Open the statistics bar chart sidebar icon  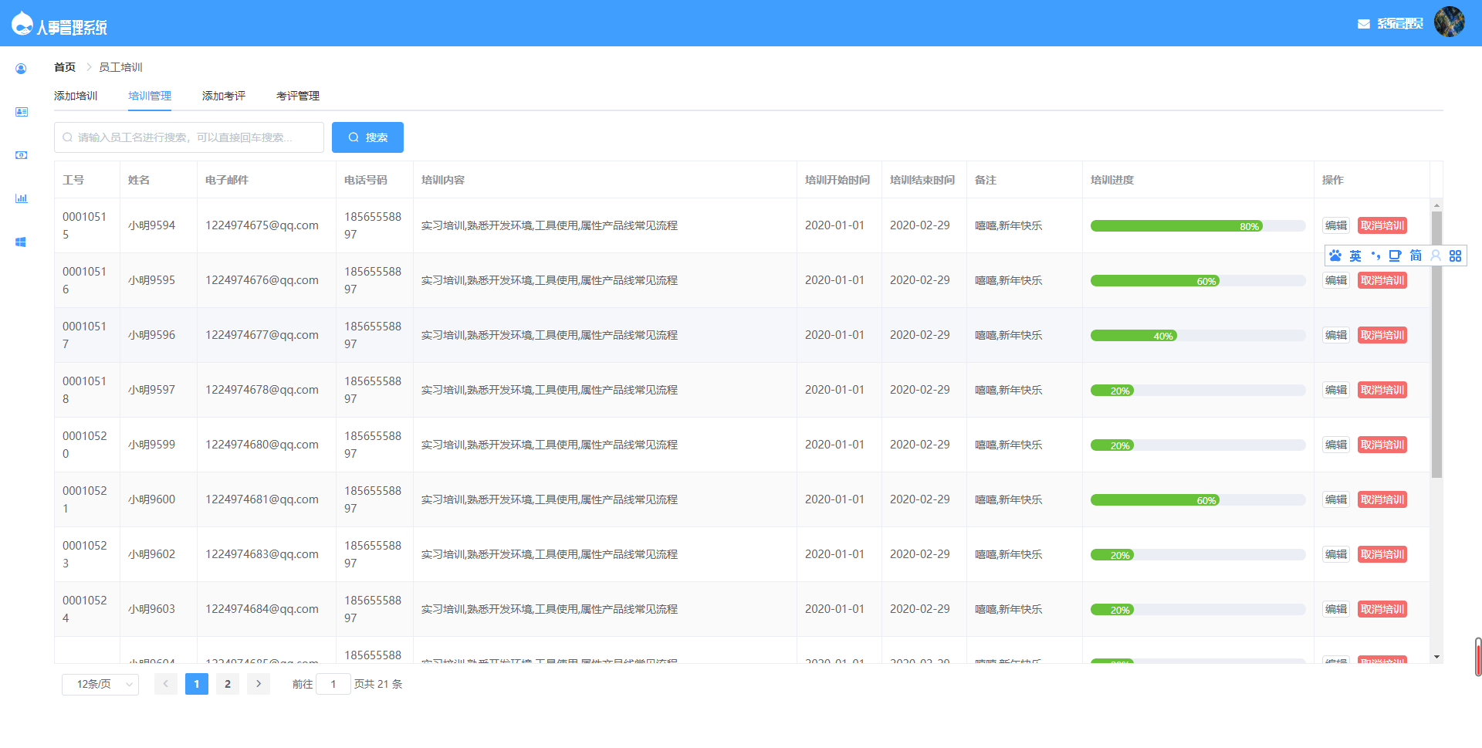point(21,198)
